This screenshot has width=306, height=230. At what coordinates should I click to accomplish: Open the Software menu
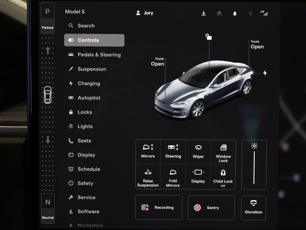[x=84, y=211]
